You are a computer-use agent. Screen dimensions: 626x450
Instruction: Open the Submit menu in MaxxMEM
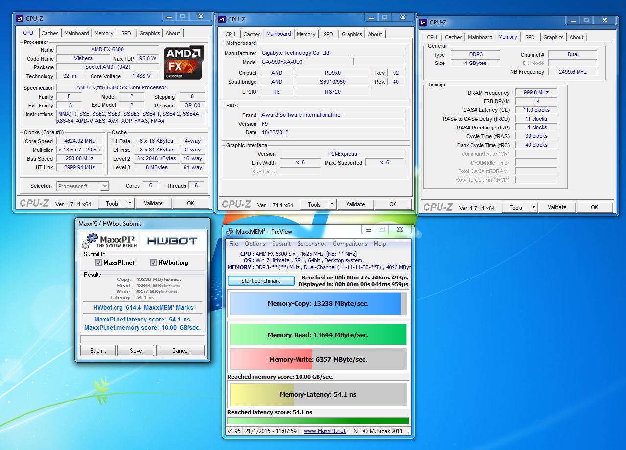pos(281,244)
